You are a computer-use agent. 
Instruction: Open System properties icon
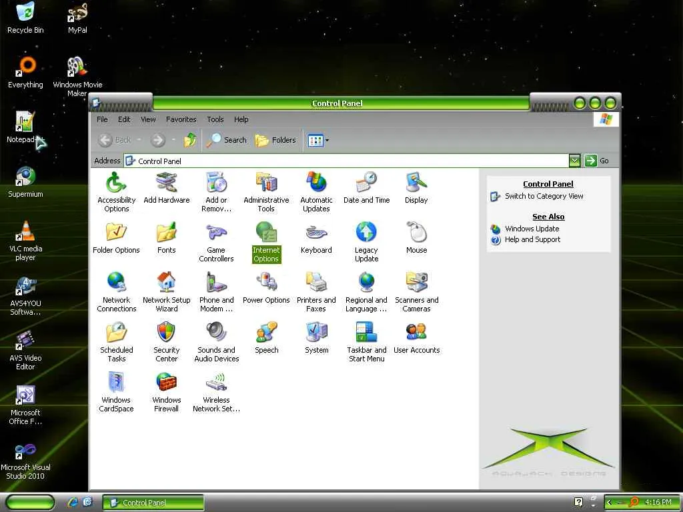tap(316, 338)
